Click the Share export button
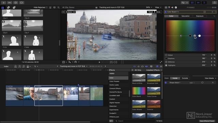This screenshot has height=123, width=218. point(215,3)
